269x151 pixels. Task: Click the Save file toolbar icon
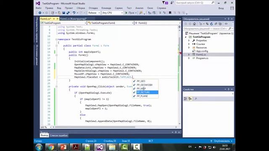click(x=63, y=13)
